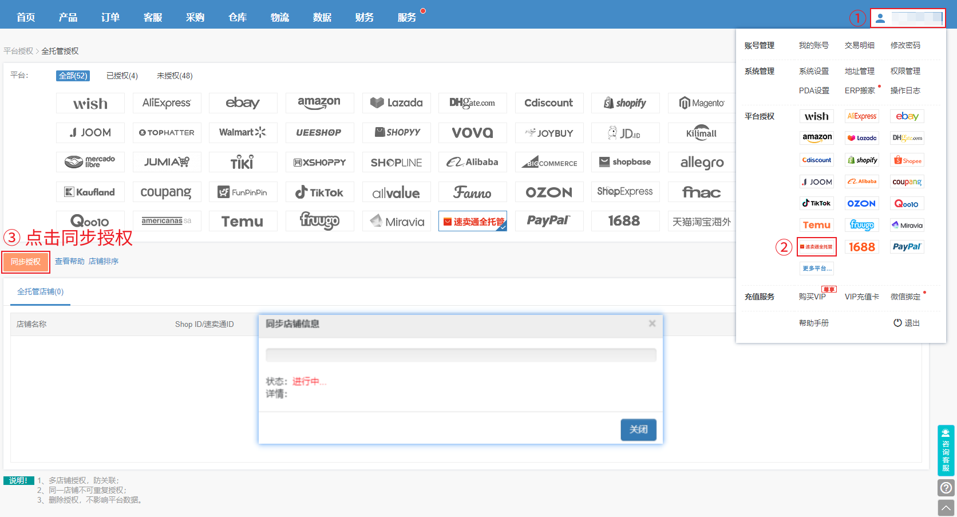Screen dimensions: 957x517
Task: Open the 咨询客服 support widget
Action: [x=946, y=451]
